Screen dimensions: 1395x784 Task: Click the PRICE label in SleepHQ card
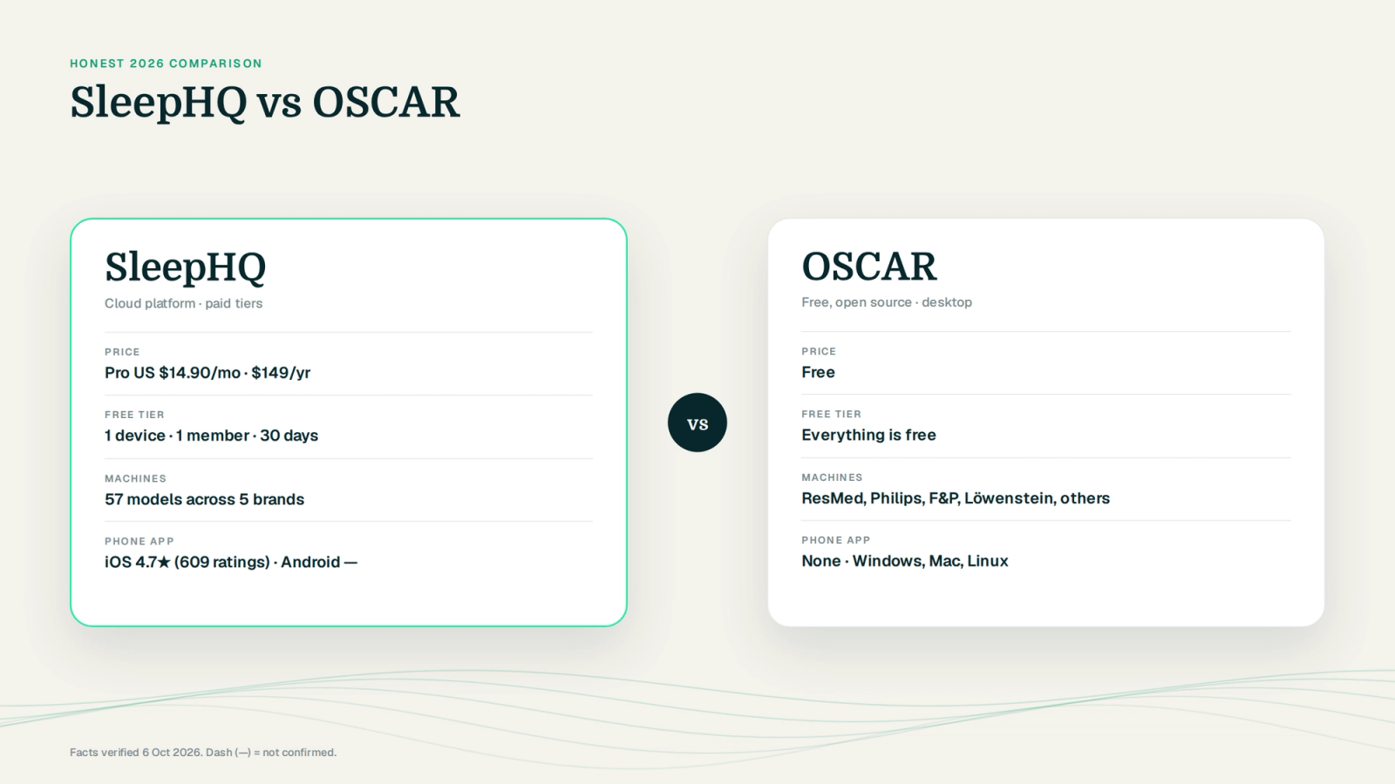pos(122,352)
